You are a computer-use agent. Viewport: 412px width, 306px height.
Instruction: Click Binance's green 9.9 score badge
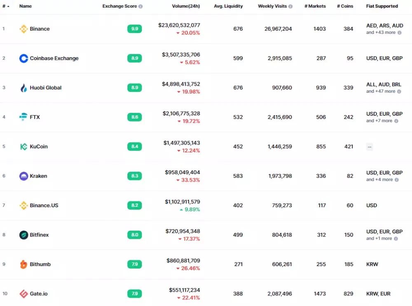pos(134,29)
